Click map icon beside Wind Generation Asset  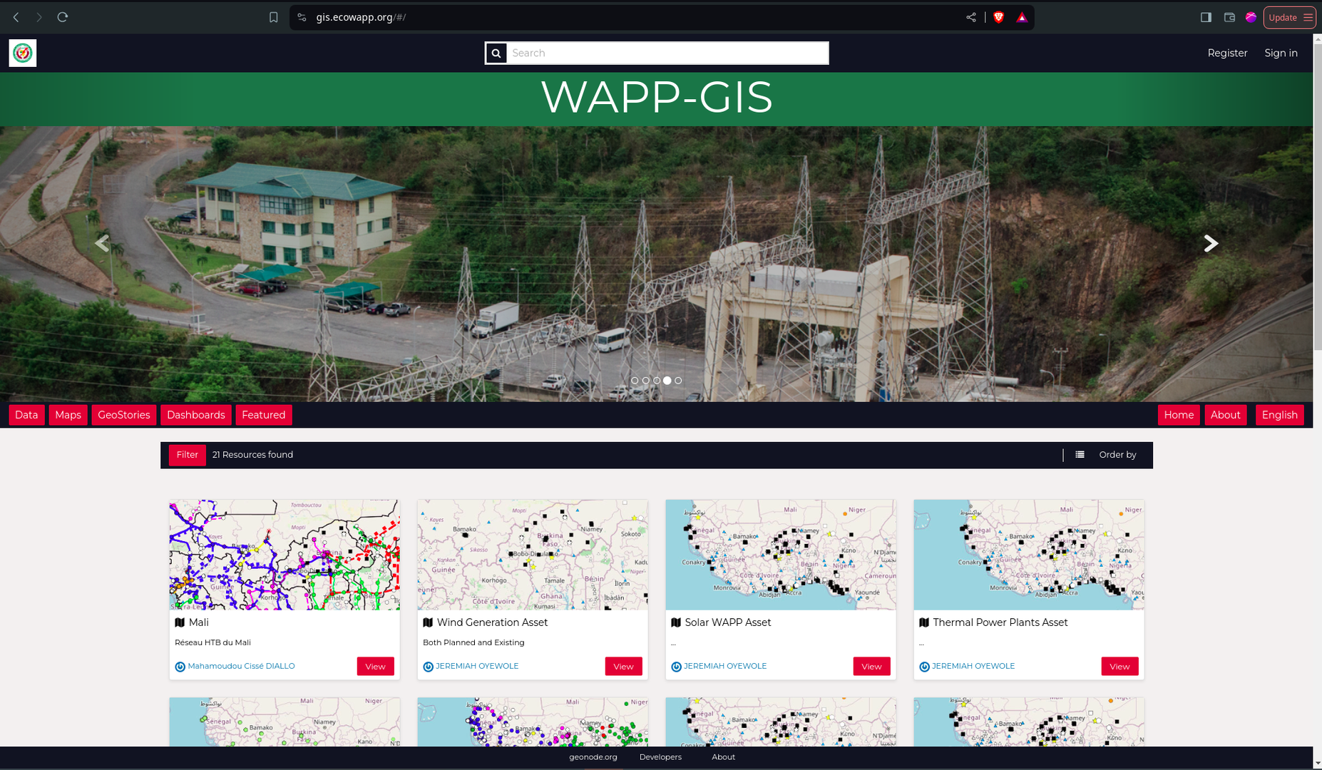coord(428,622)
